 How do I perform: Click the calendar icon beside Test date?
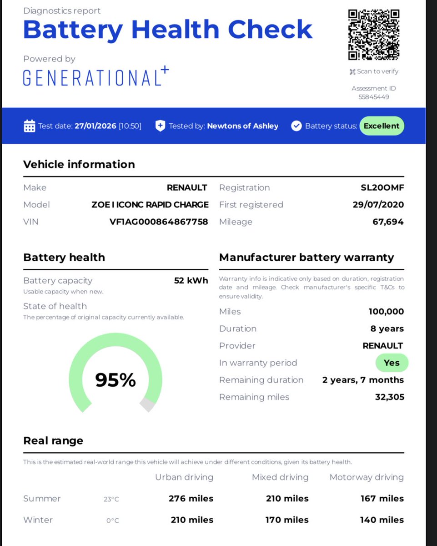[29, 126]
